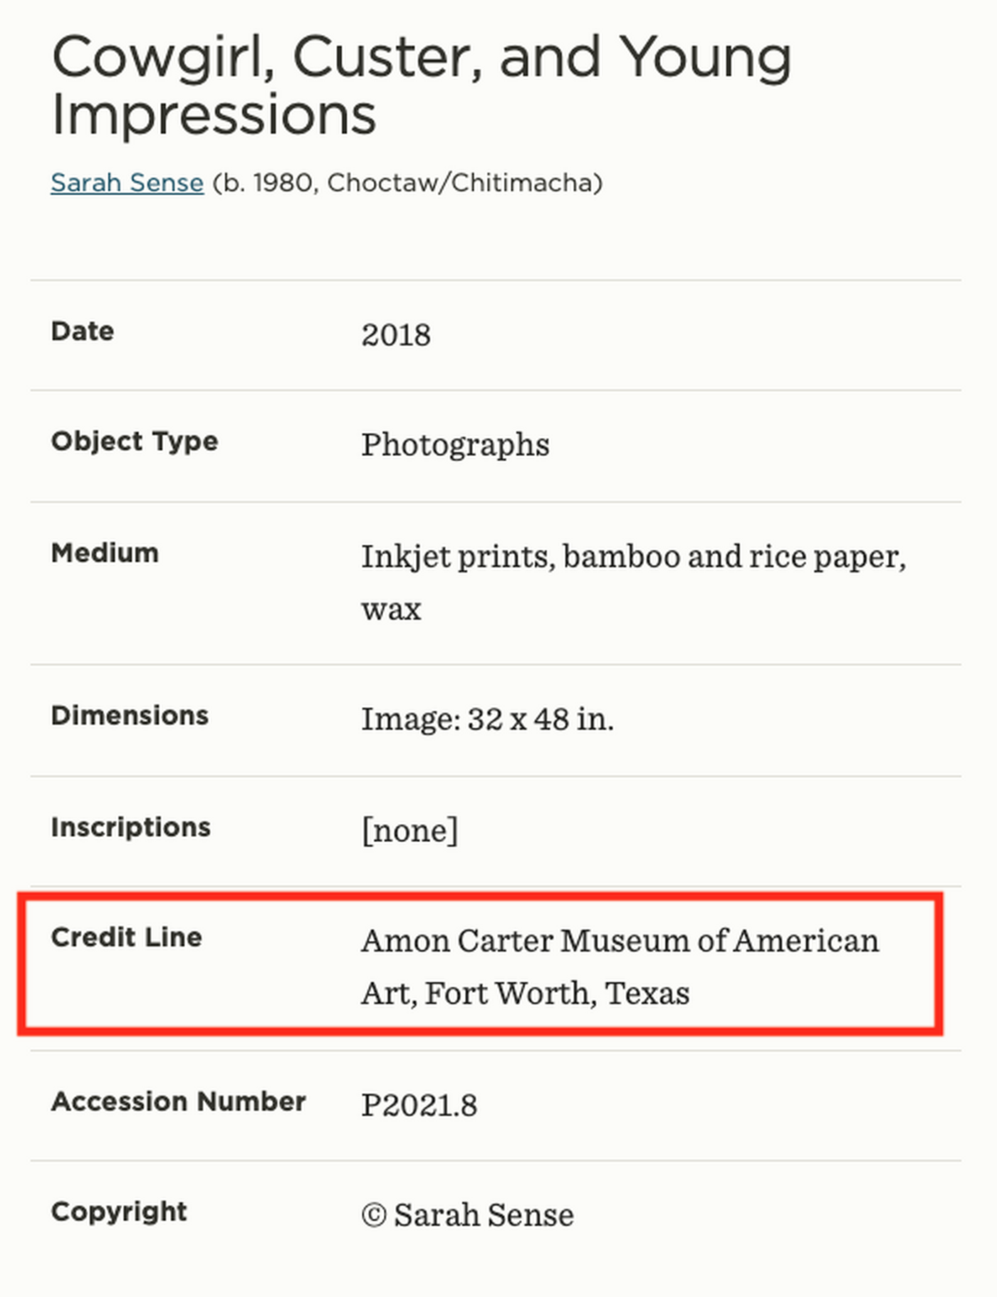Click the P2021.8 accession number
The width and height of the screenshot is (997, 1297).
click(x=420, y=1105)
